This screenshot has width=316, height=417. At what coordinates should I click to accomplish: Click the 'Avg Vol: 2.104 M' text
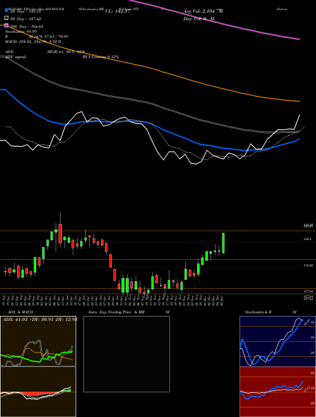204,11
